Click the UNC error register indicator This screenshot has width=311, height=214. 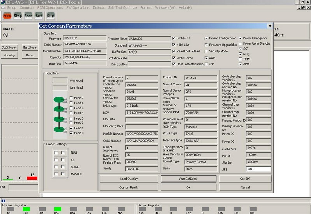pyautogui.click(x=158, y=209)
